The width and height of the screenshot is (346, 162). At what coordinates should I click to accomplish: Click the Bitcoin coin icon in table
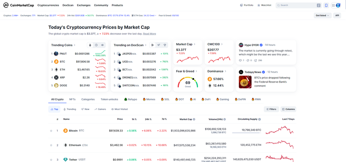65,131
